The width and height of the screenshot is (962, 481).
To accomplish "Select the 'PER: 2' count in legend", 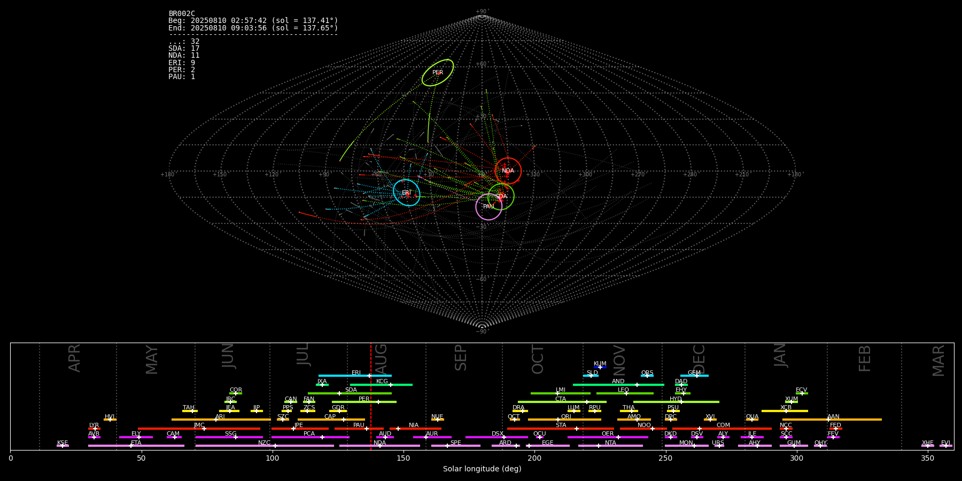I will (182, 70).
